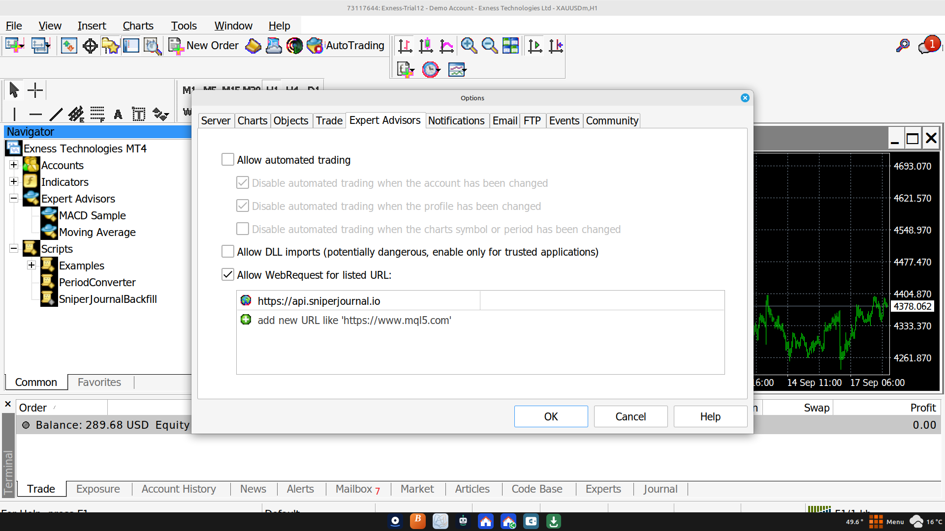945x531 pixels.
Task: Toggle the Data Window crosshair-target icon
Action: [90, 46]
